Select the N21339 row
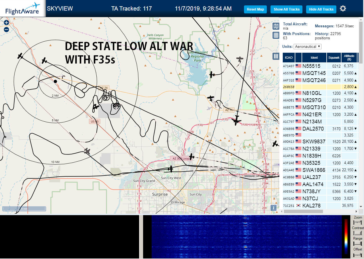The height and width of the screenshot is (259, 364). 320,149
